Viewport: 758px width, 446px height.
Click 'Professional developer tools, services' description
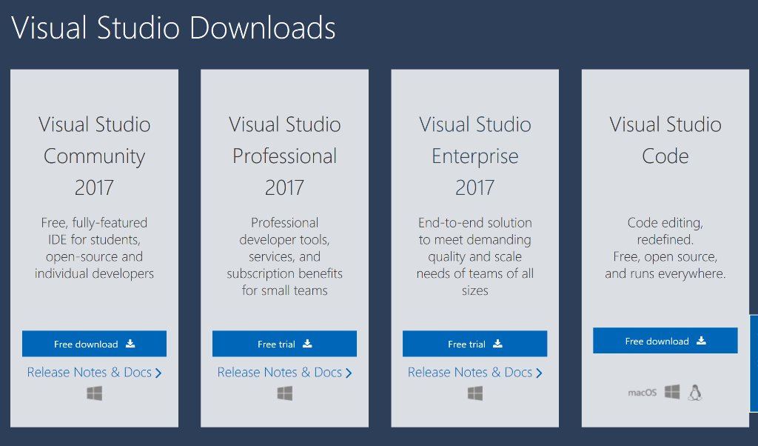[x=284, y=256]
